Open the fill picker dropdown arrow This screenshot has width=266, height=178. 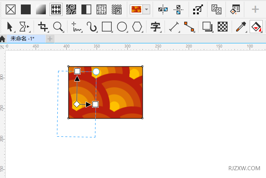pos(147,9)
